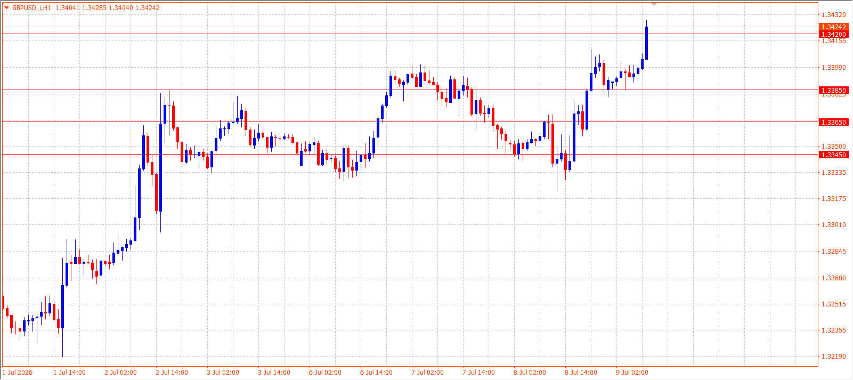This screenshot has height=380, width=853.
Task: Click the close value 1.34242 in header
Action: (x=148, y=8)
